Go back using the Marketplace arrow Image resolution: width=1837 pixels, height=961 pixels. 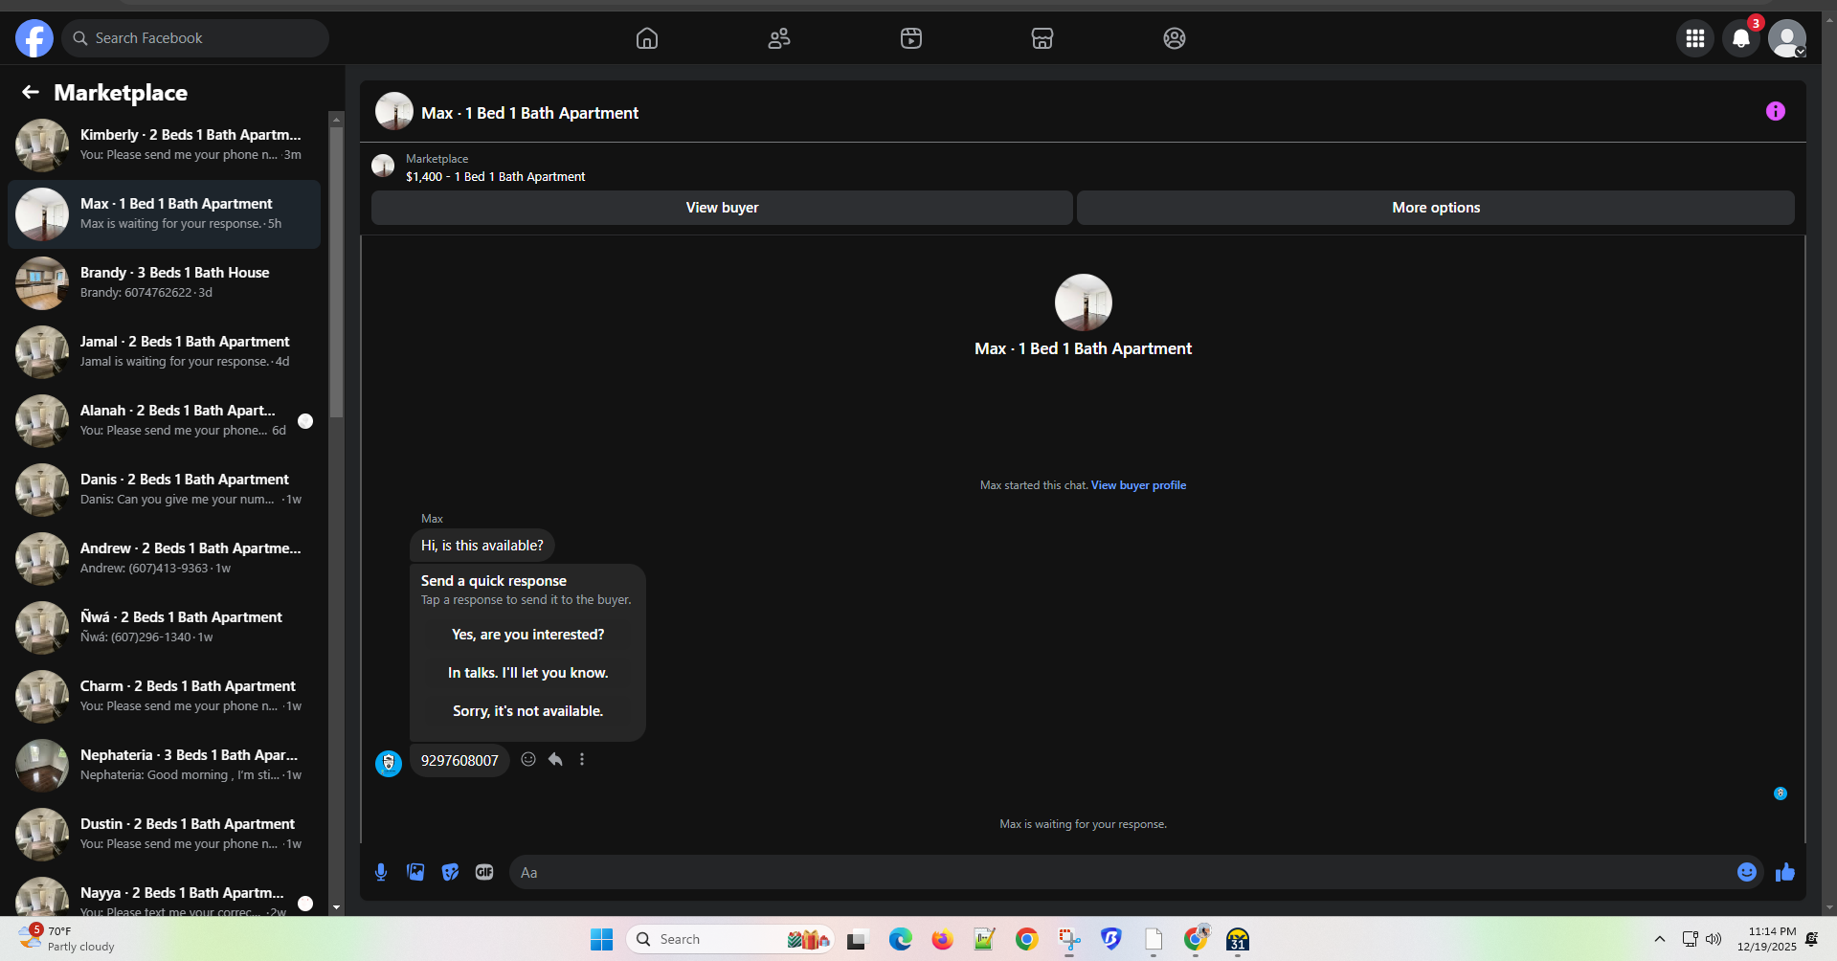pos(31,92)
